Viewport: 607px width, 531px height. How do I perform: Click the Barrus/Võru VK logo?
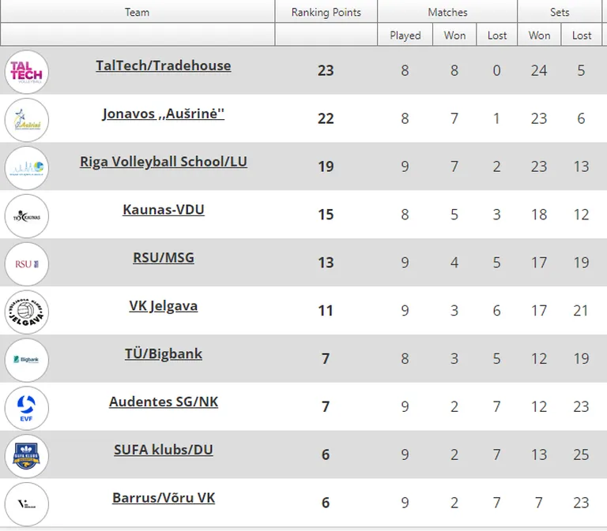pyautogui.click(x=27, y=504)
